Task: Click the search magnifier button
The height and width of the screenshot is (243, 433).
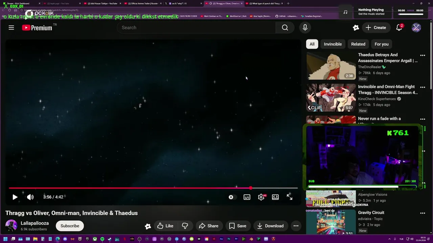Action: click(x=285, y=28)
